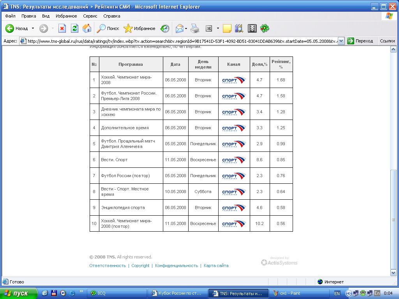
Task: Click the ICQ flower icon in toolbar
Action: [265, 28]
